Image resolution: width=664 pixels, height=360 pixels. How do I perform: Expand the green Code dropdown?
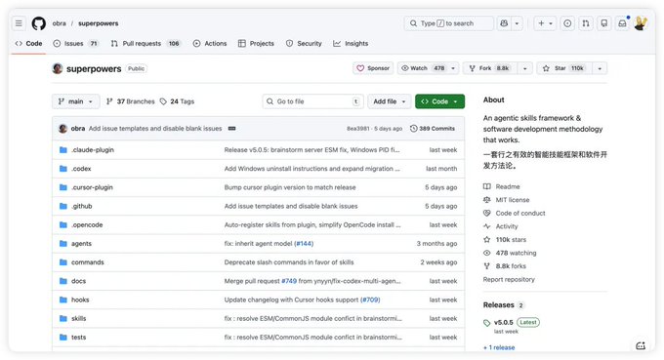click(439, 101)
